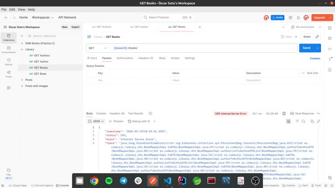Filter the response body

297,121
